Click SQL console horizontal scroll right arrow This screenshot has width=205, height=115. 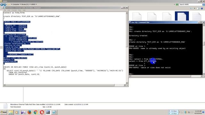tap(201, 76)
